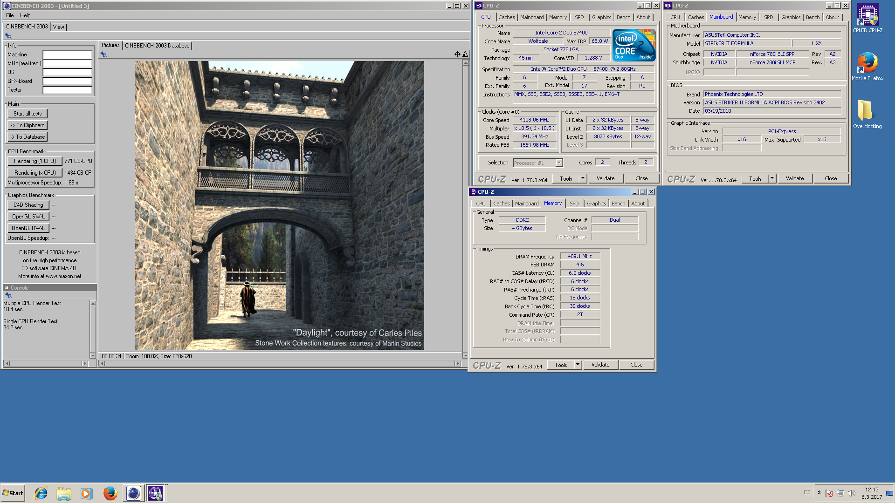The width and height of the screenshot is (895, 503).
Task: Click the To Clipboard button
Action: pyautogui.click(x=28, y=125)
